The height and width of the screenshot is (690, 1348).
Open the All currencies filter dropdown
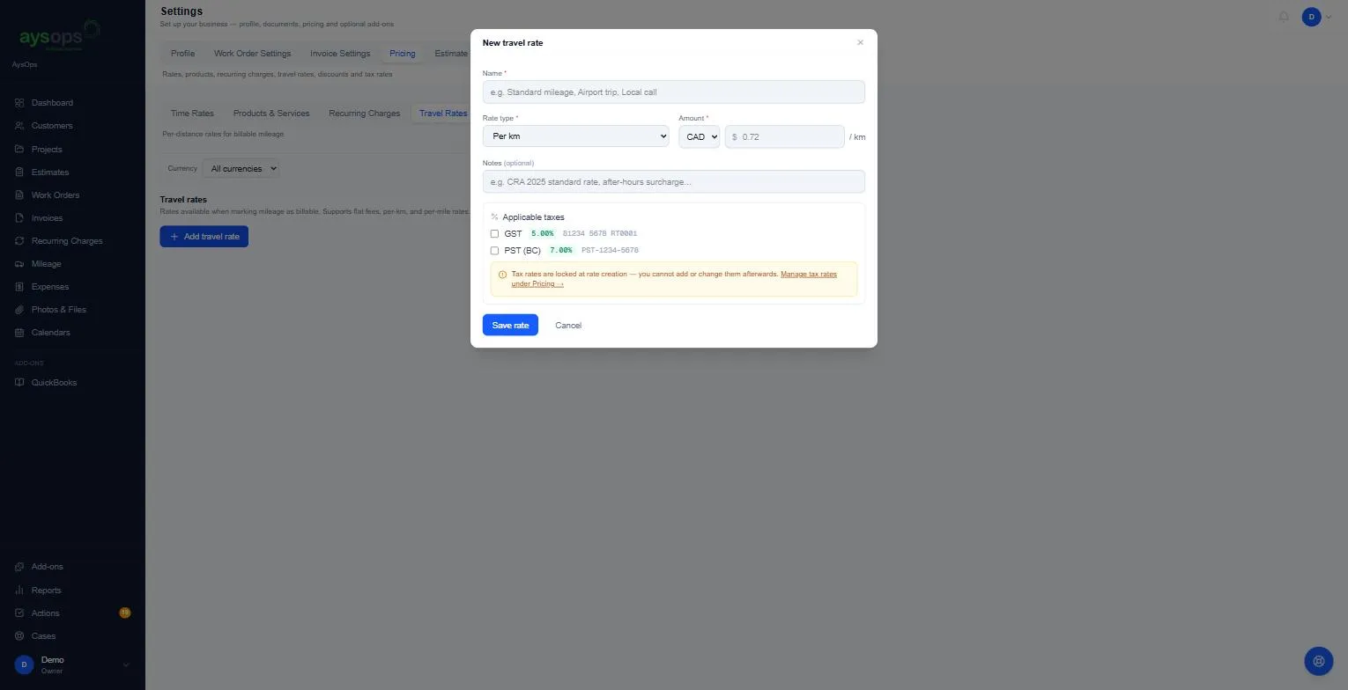pyautogui.click(x=241, y=168)
